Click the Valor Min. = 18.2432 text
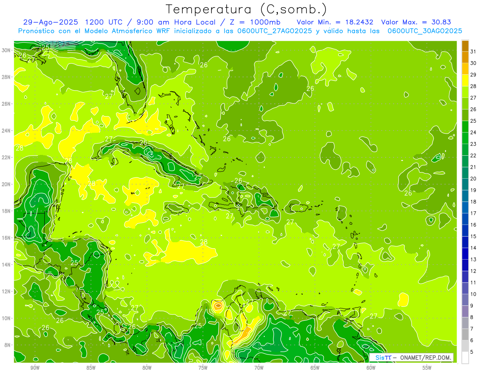Viewport: 484px width, 373px height. pyautogui.click(x=335, y=22)
